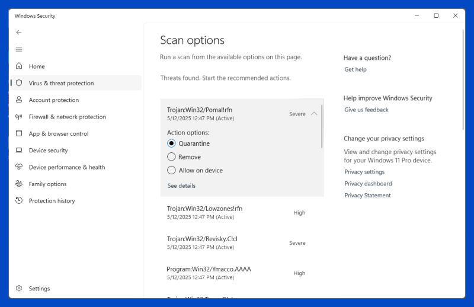
Task: Click the Scan options heading
Action: (192, 40)
